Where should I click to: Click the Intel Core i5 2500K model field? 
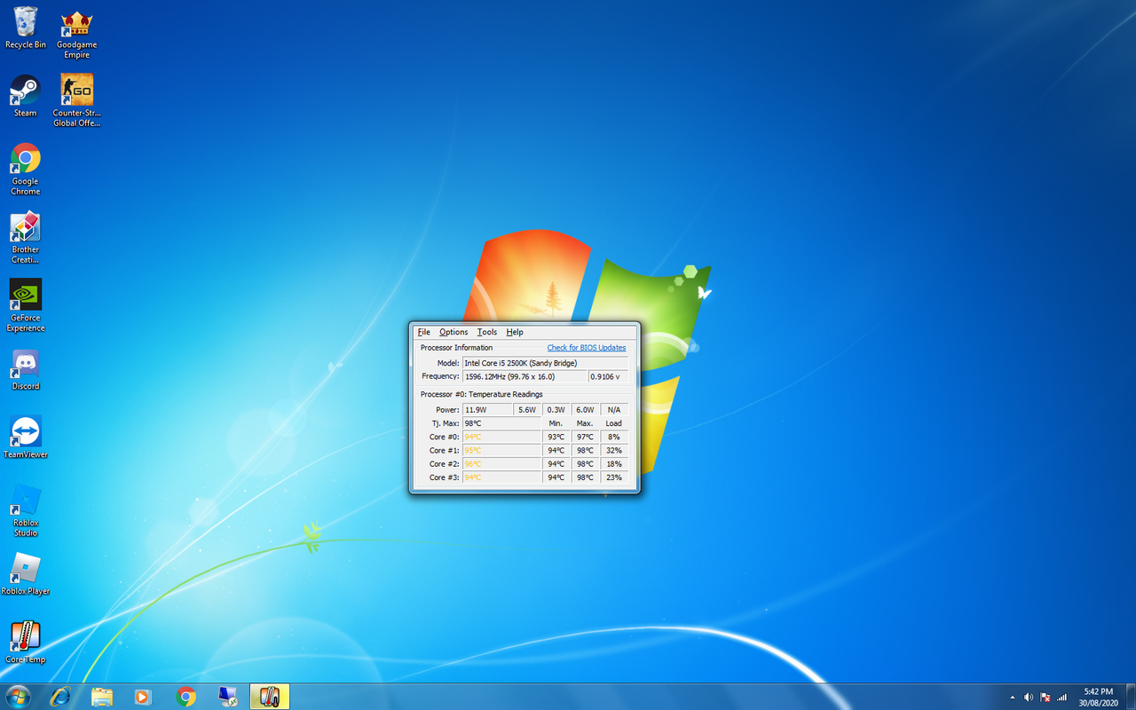pyautogui.click(x=545, y=363)
